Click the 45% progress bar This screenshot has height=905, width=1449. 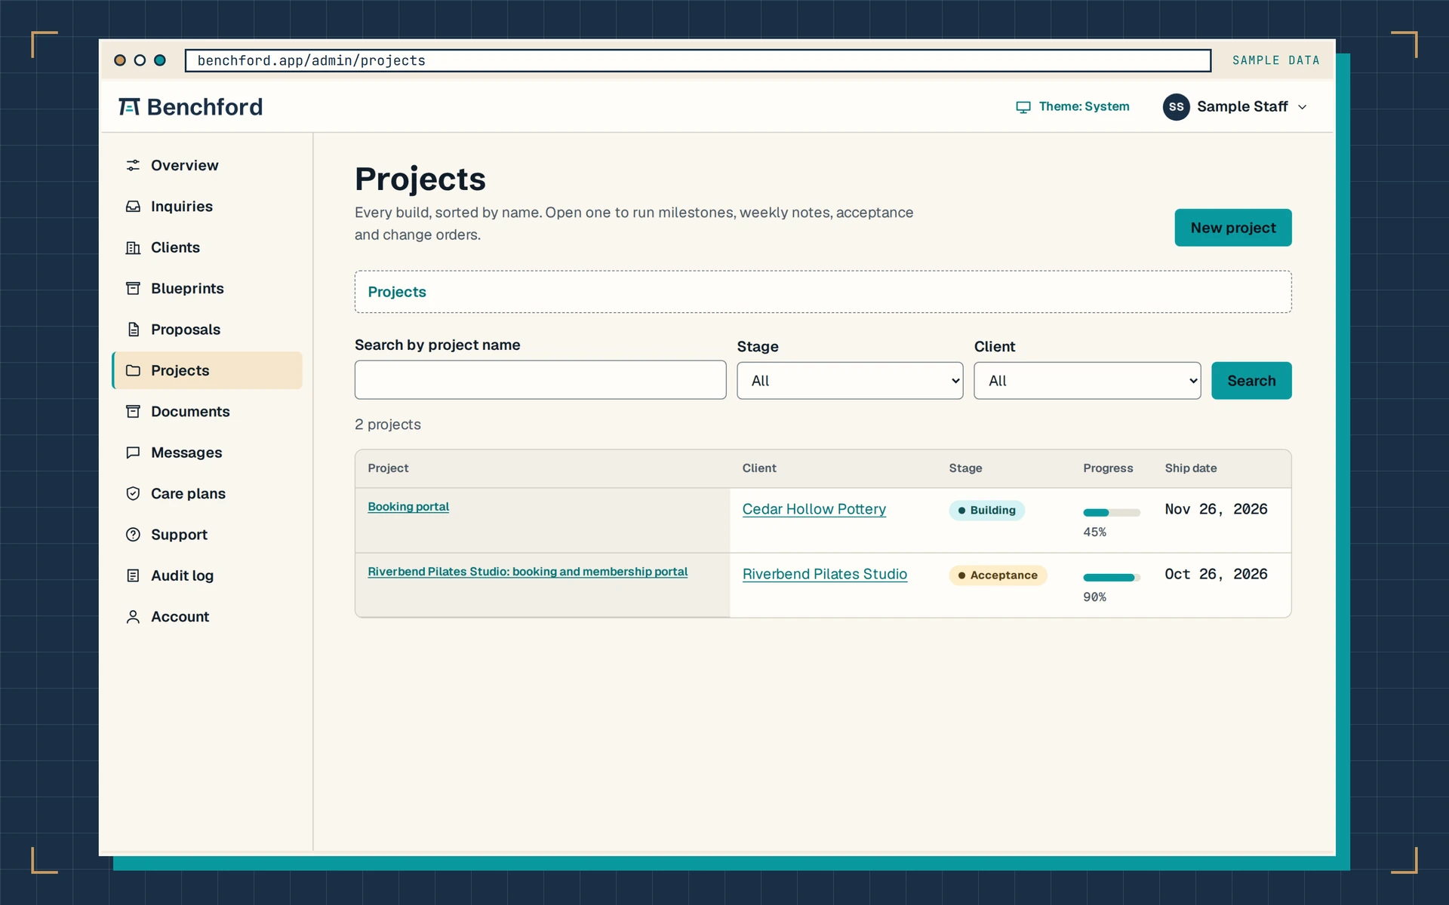[x=1111, y=513]
